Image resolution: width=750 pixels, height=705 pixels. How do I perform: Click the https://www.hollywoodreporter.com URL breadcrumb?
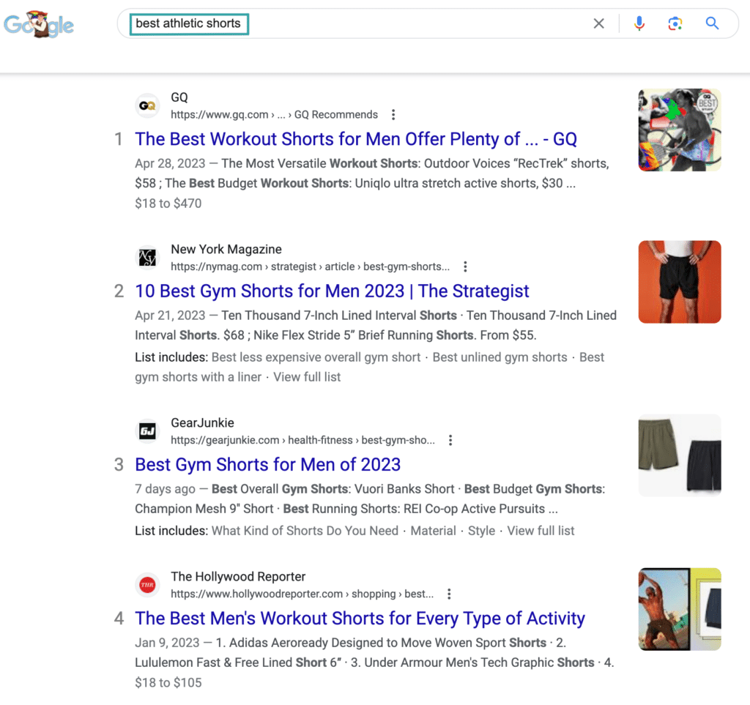[302, 594]
